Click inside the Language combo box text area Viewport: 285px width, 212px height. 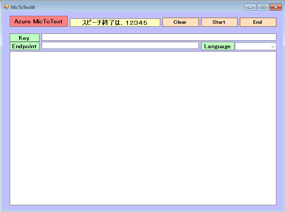(x=252, y=46)
